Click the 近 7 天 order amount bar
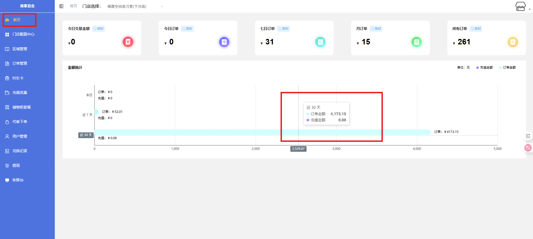Screen dimensions: 533x239 tap(96, 112)
